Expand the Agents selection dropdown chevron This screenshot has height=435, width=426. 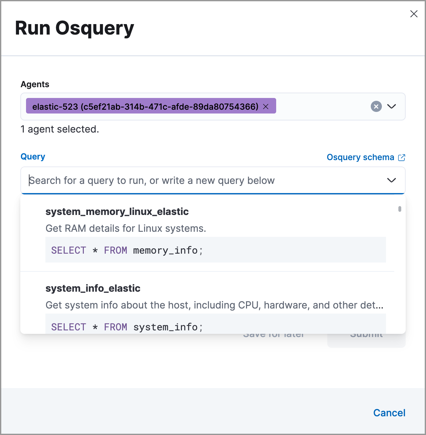[x=392, y=107]
